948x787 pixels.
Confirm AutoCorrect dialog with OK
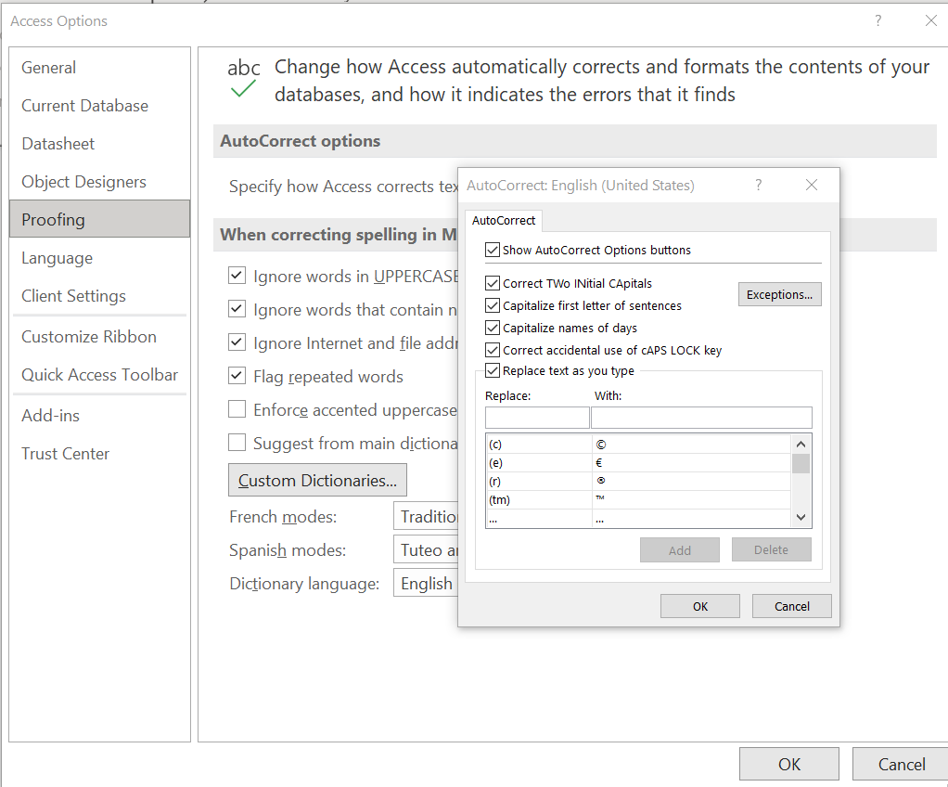[x=700, y=606]
